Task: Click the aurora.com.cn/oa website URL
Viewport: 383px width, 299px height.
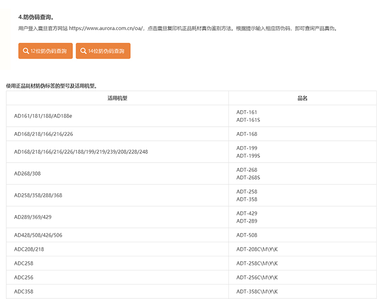Action: (106, 29)
